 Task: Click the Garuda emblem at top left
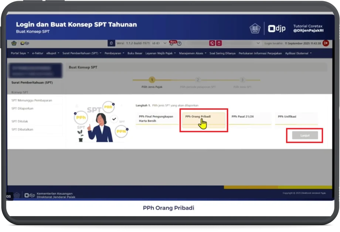coord(14,43)
